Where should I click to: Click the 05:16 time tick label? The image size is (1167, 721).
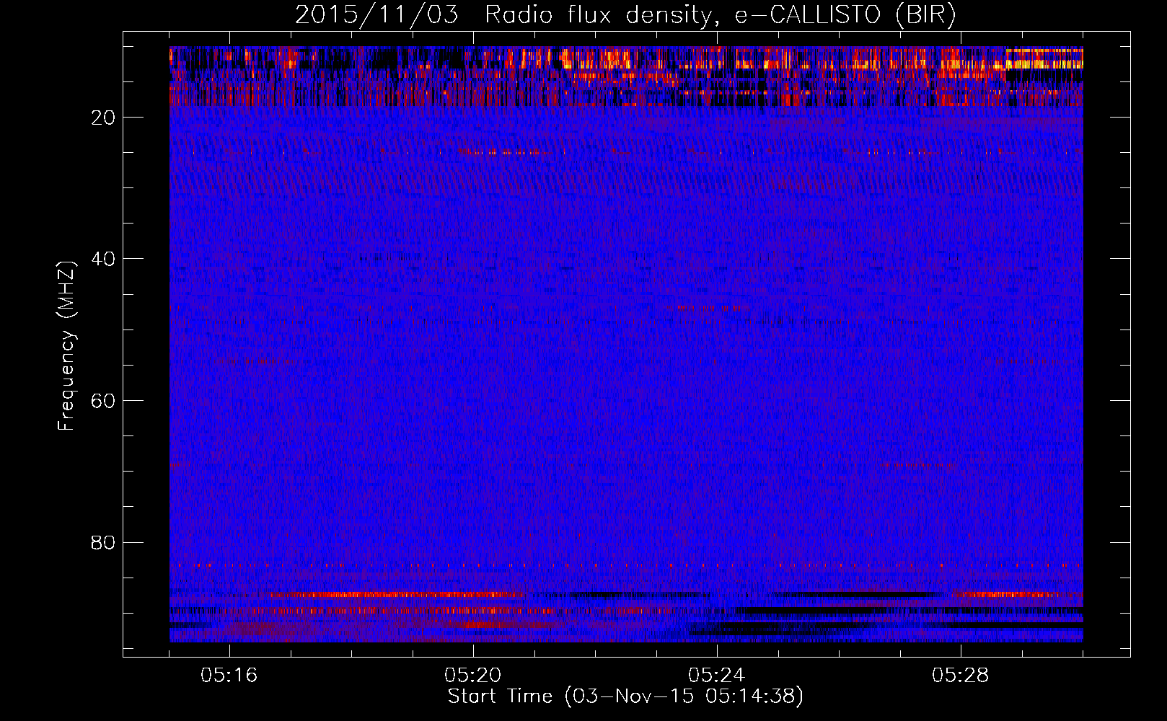pos(229,676)
